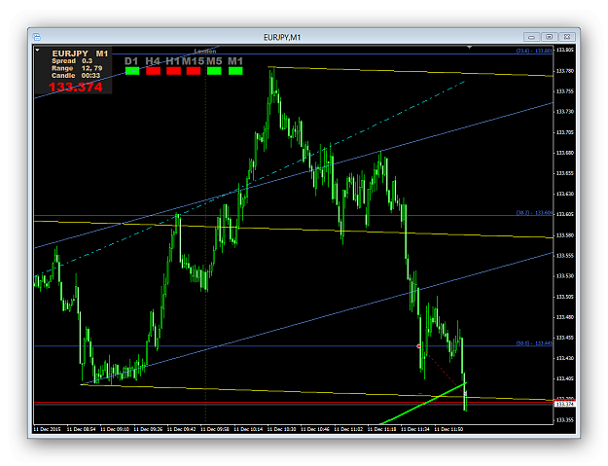Image resolution: width=608 pixels, height=466 pixels.
Task: Click the '11 Dec 10:30' time label
Action: click(x=281, y=429)
